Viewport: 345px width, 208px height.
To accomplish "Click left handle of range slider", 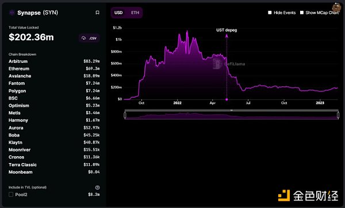I will 125,115.
